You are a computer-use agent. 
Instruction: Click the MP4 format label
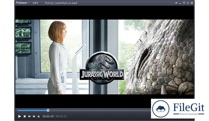(x=35, y=3)
